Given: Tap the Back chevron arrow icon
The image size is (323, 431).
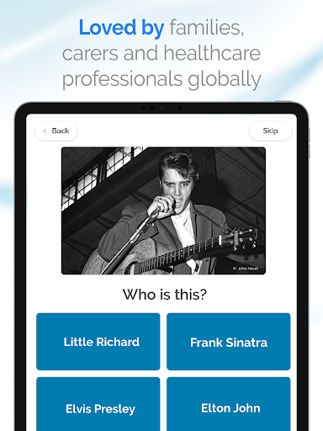Looking at the screenshot, I should (45, 130).
